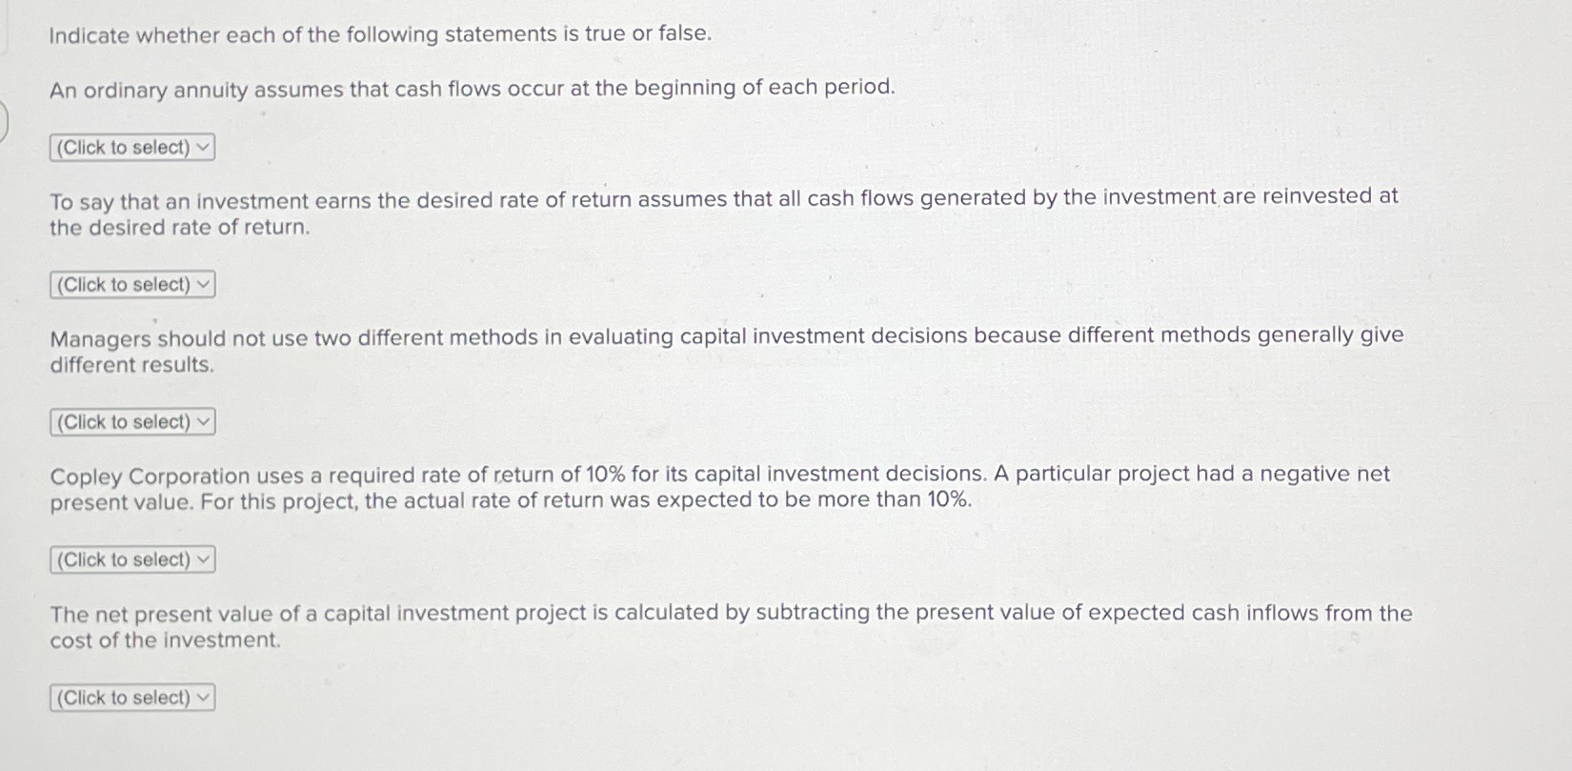The width and height of the screenshot is (1572, 771).
Task: Open the dropdown below the ordinary annuity statement
Action: [x=131, y=147]
